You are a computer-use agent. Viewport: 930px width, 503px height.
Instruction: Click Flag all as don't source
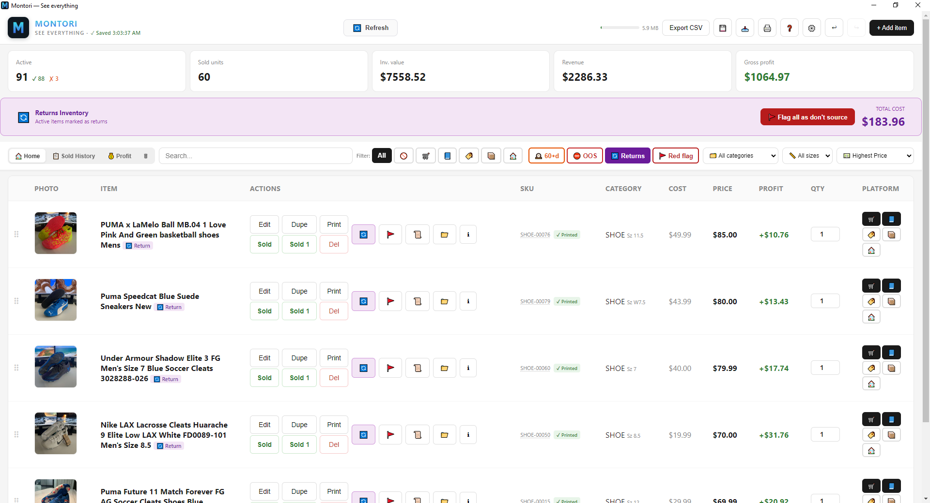tap(807, 117)
